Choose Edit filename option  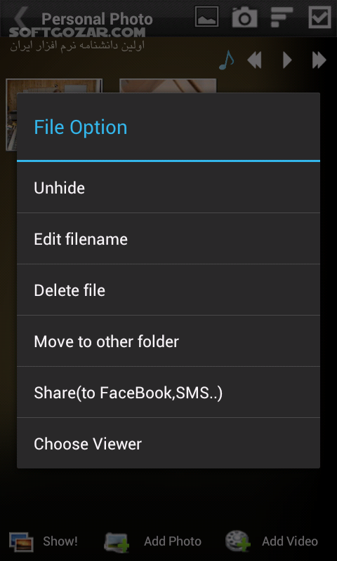pos(168,238)
